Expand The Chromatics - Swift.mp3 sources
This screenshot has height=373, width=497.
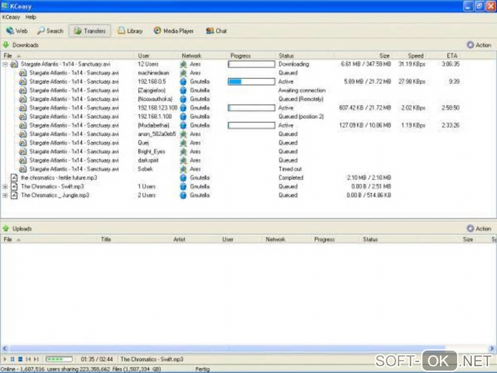pos(5,186)
